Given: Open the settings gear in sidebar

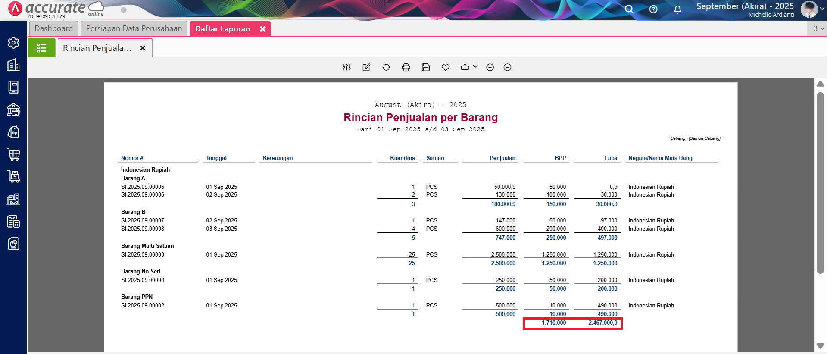Looking at the screenshot, I should pos(13,42).
